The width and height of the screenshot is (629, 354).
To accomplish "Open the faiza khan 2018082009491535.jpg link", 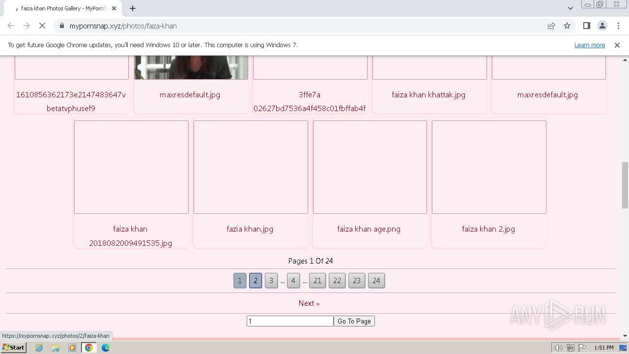I will (x=131, y=236).
